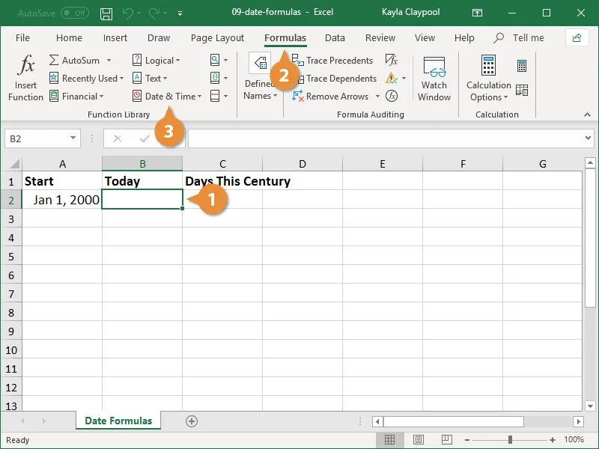Open Recently Used functions dropdown
Screen dimensions: 599x449
[x=86, y=79]
